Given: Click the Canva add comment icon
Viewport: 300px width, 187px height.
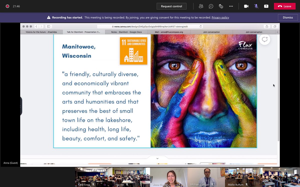Looking at the screenshot, I should (x=264, y=39).
